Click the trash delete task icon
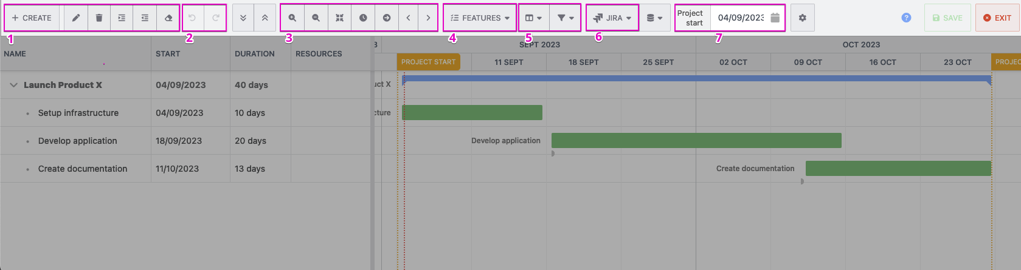The height and width of the screenshot is (270, 1021). [99, 18]
